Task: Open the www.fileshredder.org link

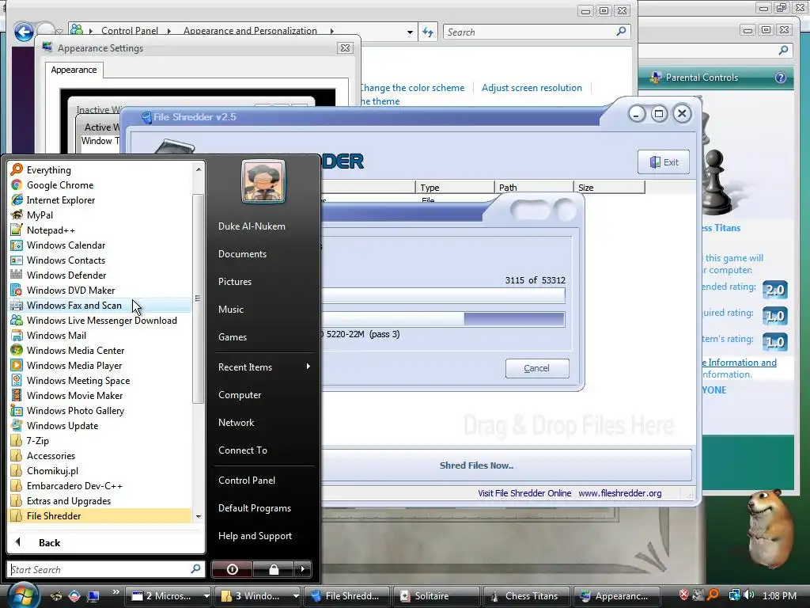Action: point(620,492)
